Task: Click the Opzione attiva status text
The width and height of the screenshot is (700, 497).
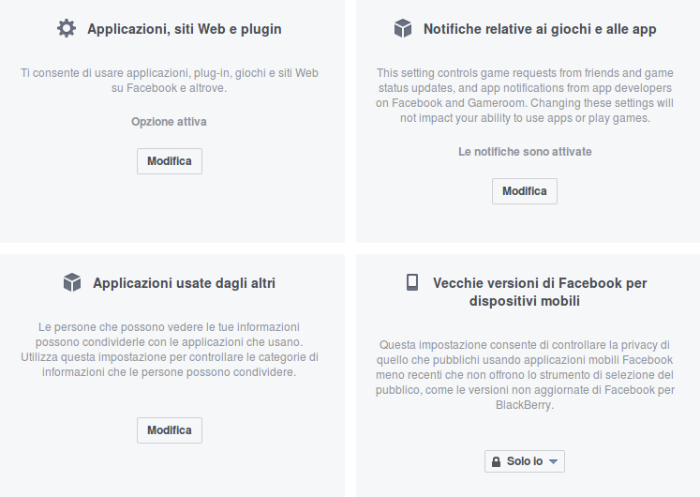Action: click(x=169, y=121)
